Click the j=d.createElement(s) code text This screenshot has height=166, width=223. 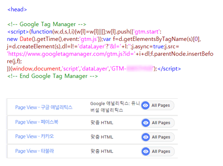click(x=33, y=46)
